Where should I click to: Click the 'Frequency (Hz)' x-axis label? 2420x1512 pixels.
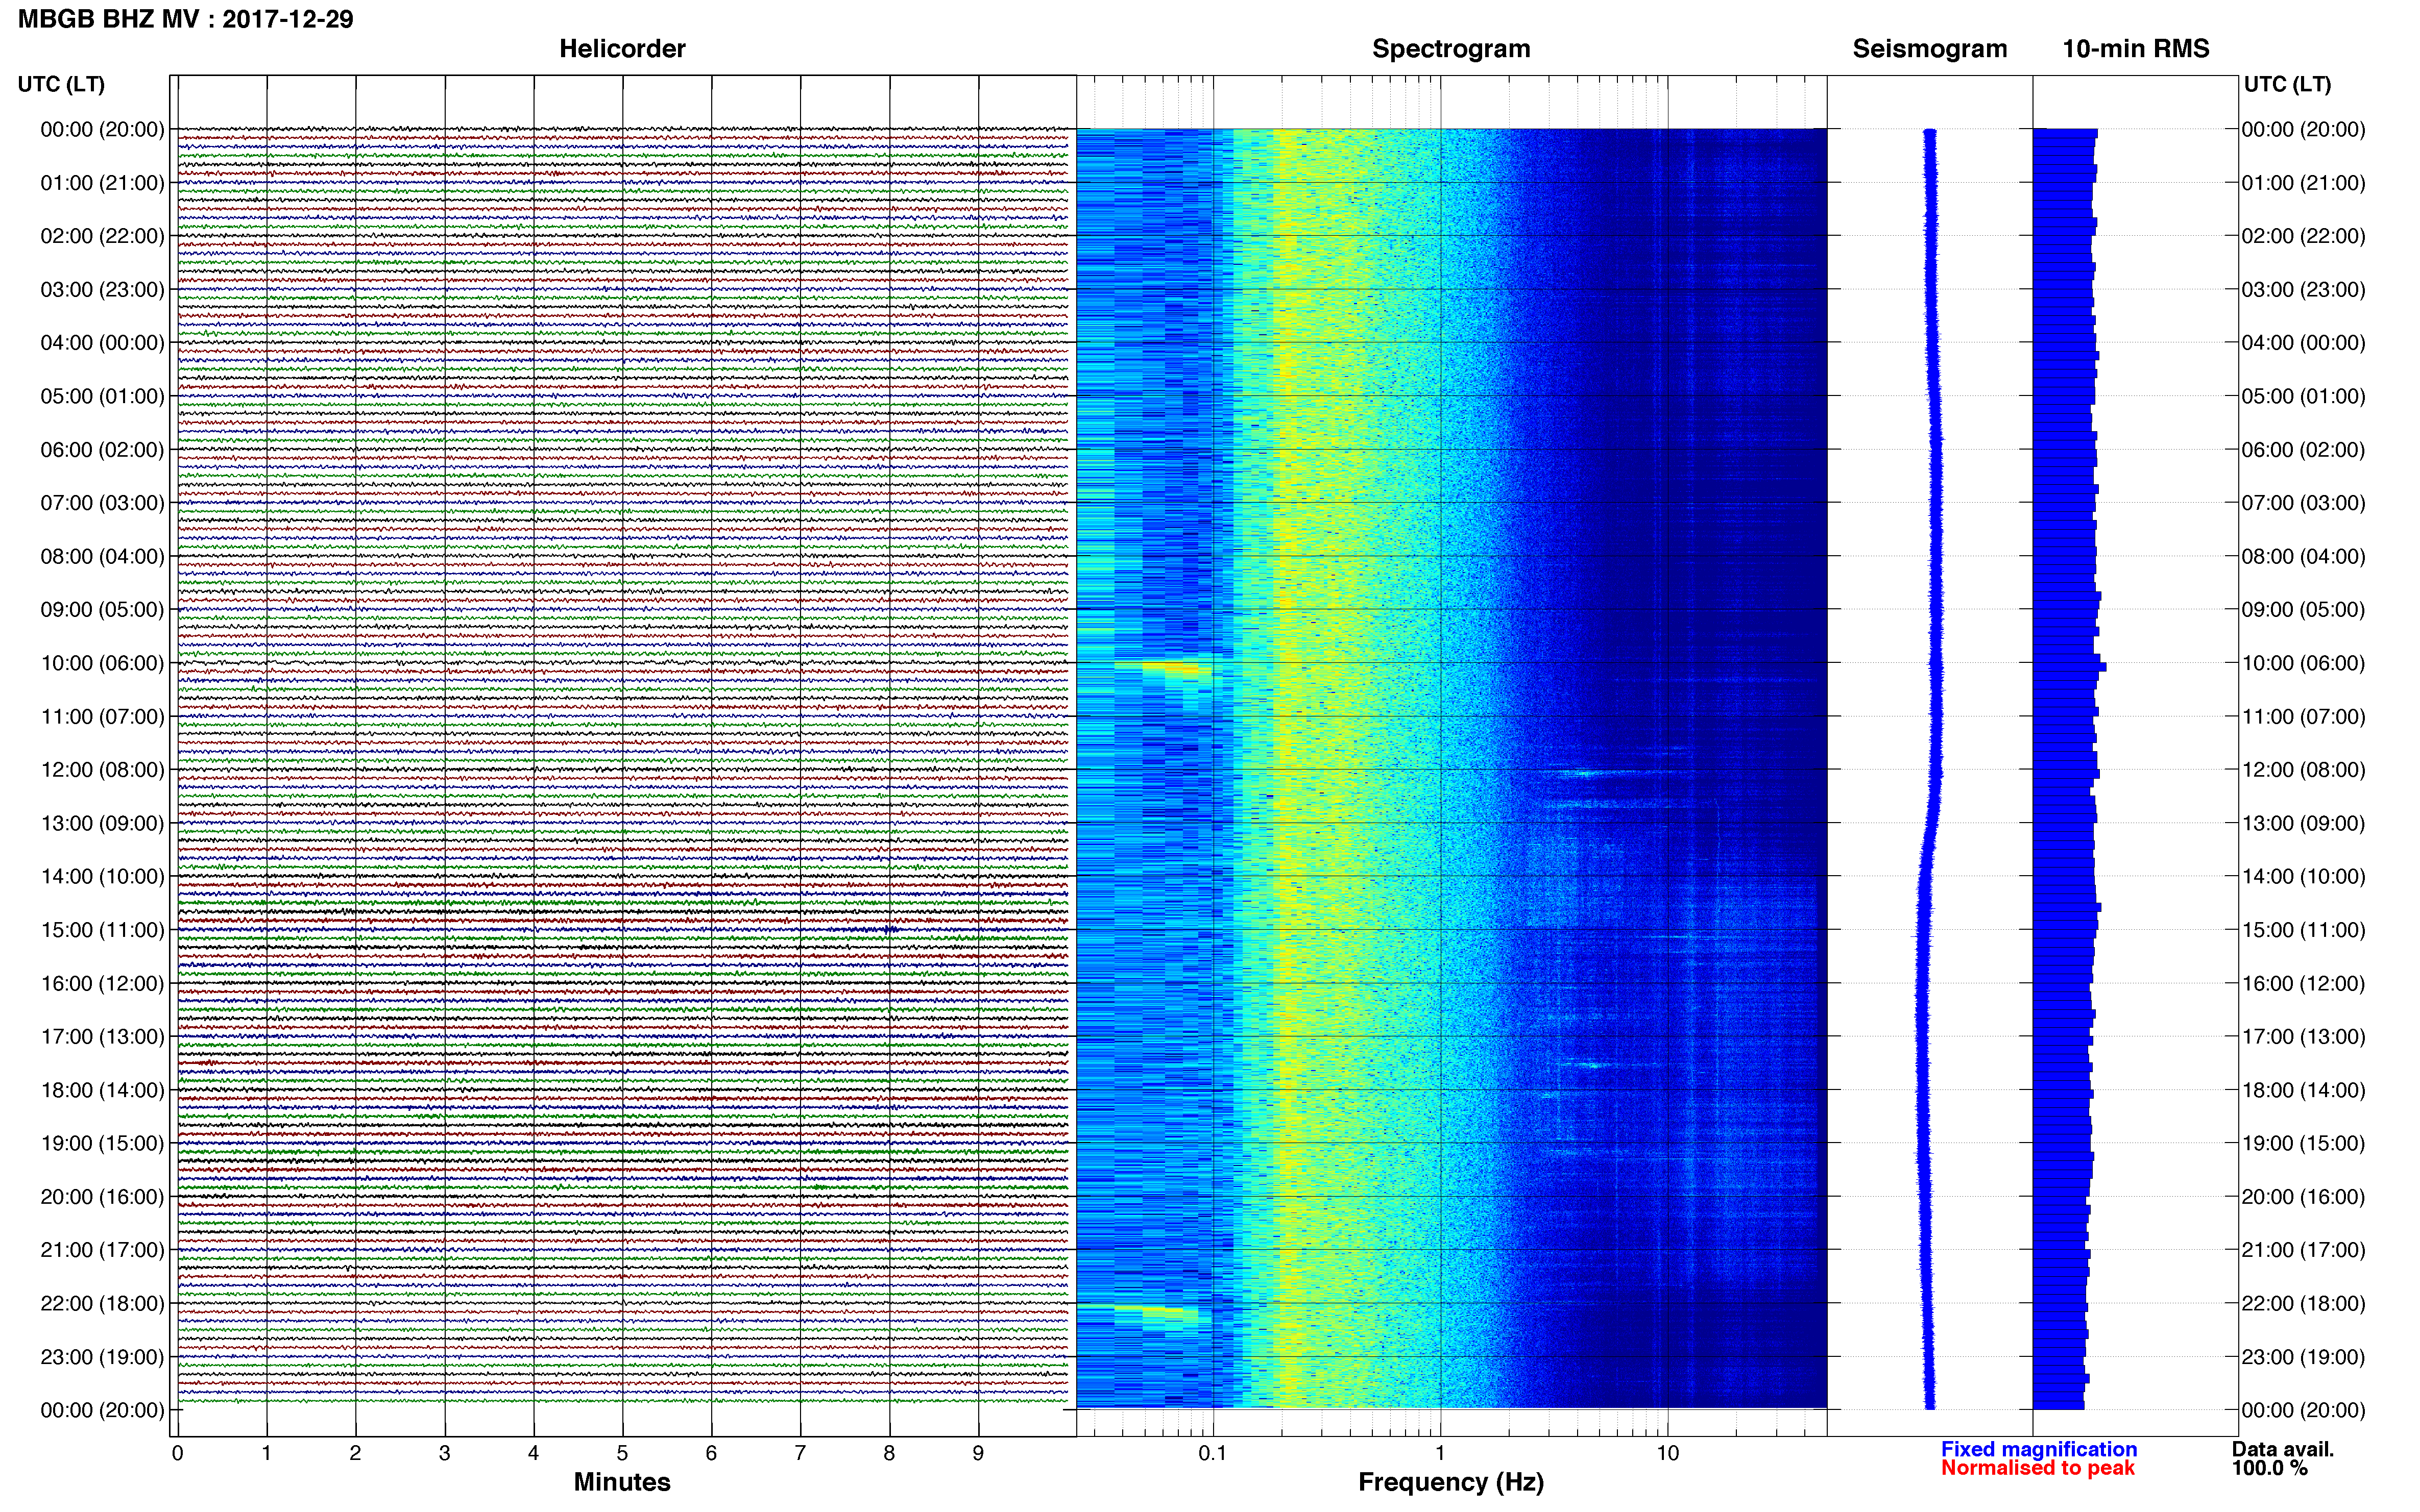[1450, 1482]
